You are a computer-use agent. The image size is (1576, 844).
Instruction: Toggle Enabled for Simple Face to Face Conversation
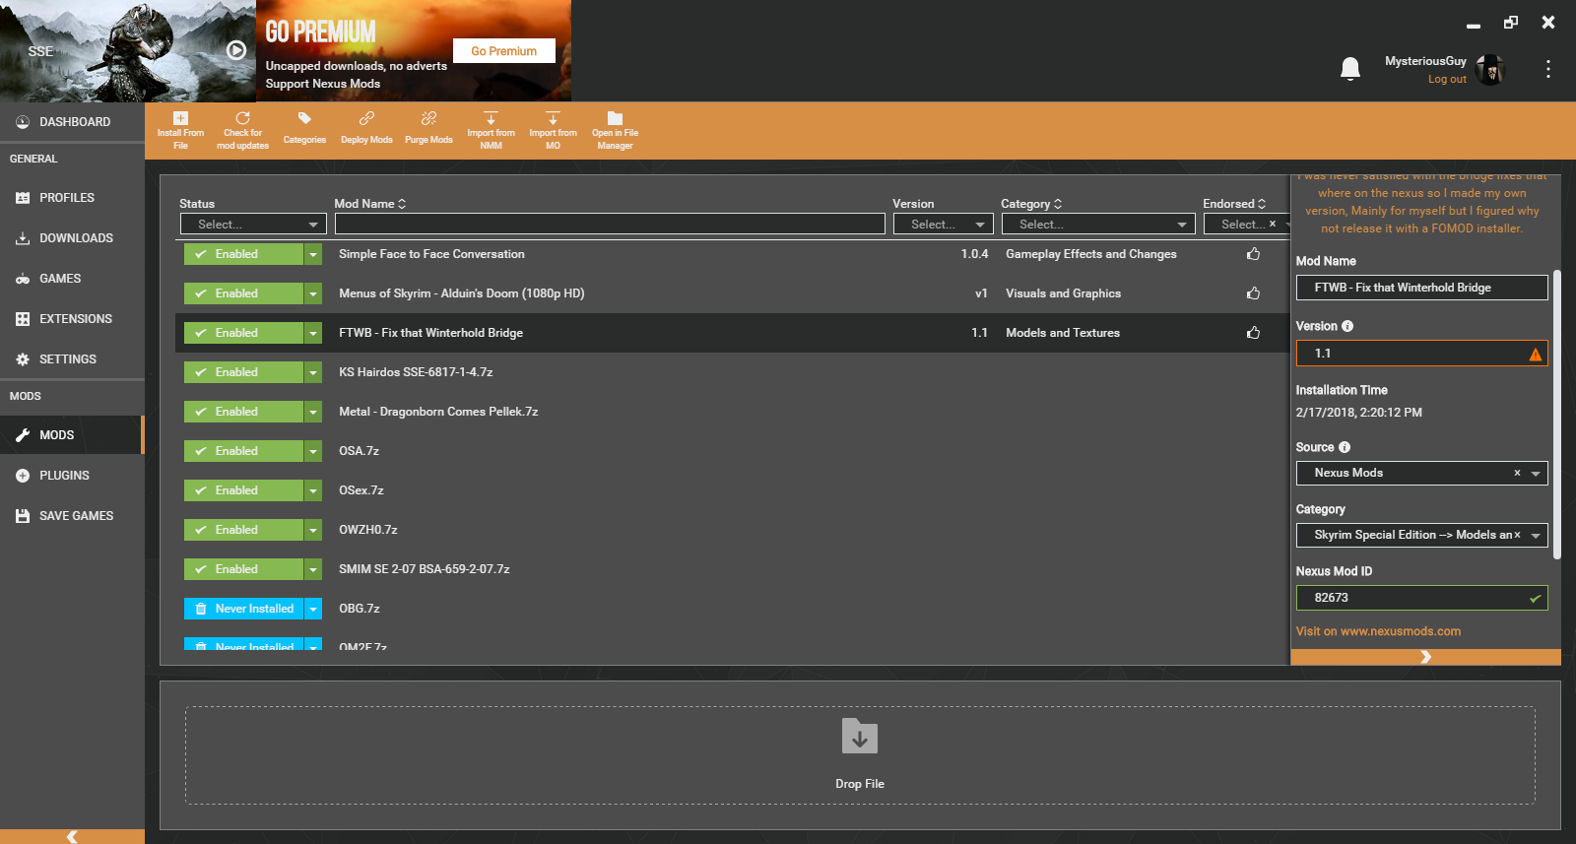coord(243,254)
